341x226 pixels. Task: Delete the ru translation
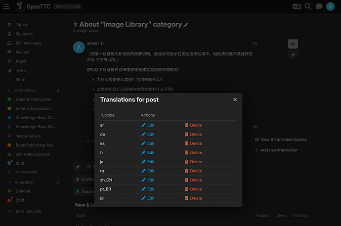tap(193, 171)
